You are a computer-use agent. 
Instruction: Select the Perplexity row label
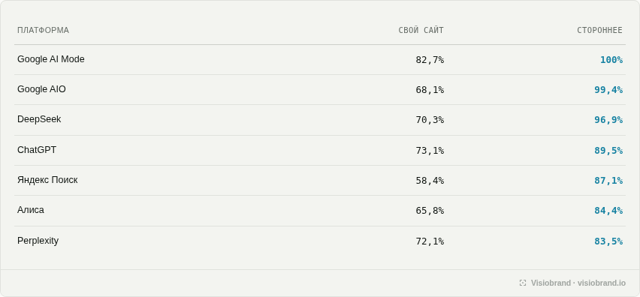pyautogui.click(x=38, y=241)
